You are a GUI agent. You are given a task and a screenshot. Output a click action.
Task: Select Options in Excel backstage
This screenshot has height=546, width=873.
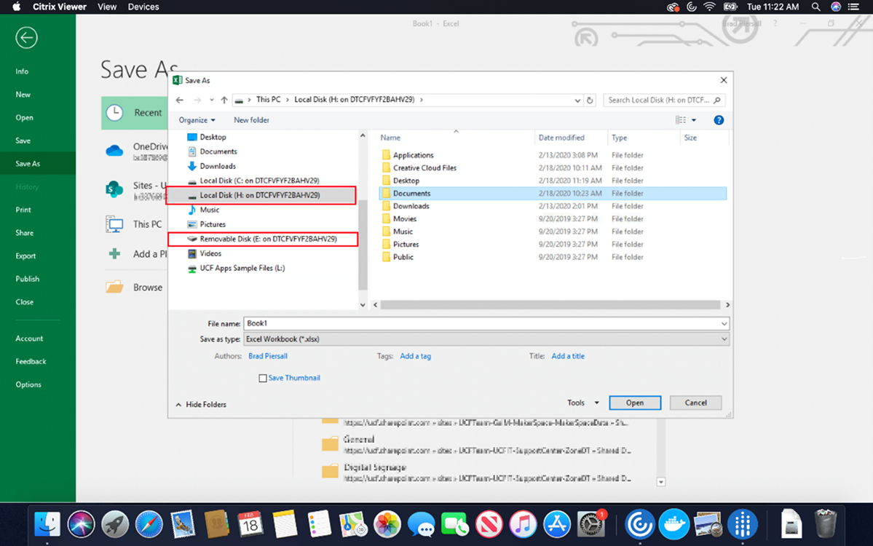28,384
